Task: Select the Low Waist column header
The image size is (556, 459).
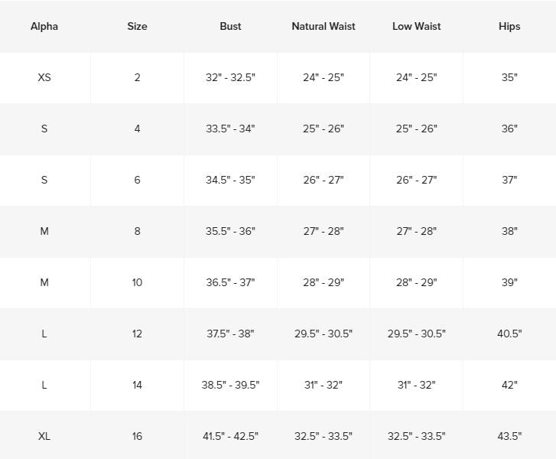Action: [x=417, y=26]
